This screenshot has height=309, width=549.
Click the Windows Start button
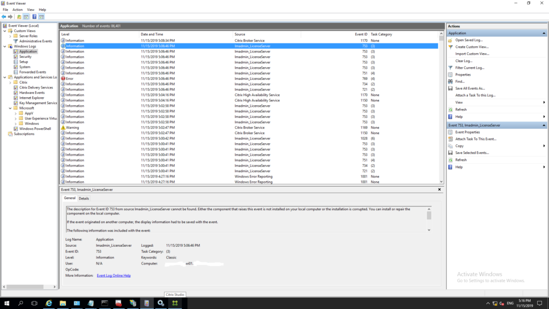[6, 303]
